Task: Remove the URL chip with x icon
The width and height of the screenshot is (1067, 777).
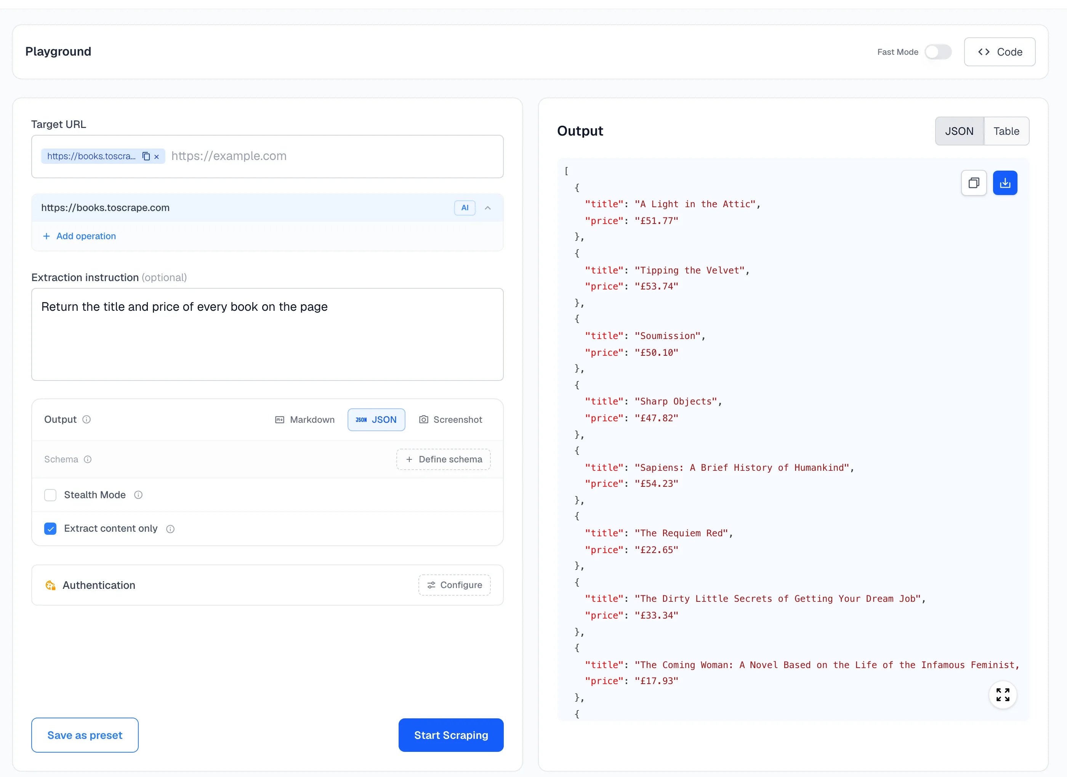Action: pos(157,157)
